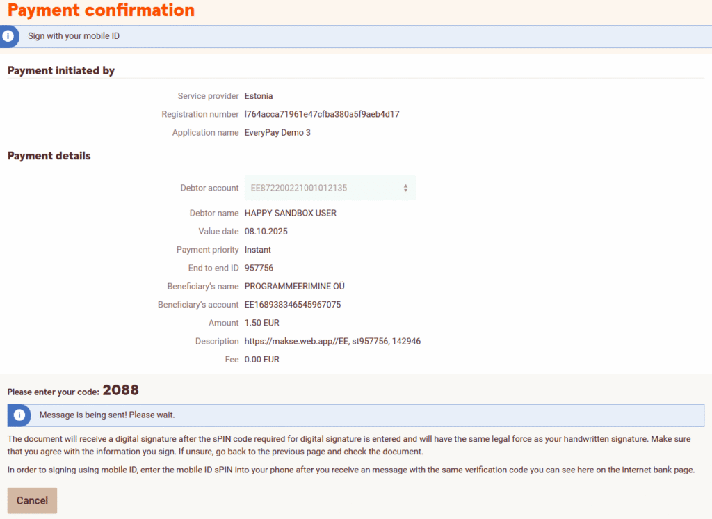This screenshot has height=519, width=712.
Task: Click the "Sign with your mobile ID" text
Action: [74, 36]
